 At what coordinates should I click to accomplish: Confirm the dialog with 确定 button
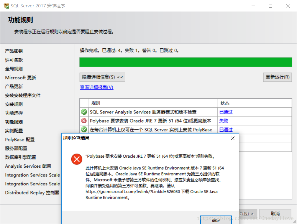pyautogui.click(x=216, y=220)
